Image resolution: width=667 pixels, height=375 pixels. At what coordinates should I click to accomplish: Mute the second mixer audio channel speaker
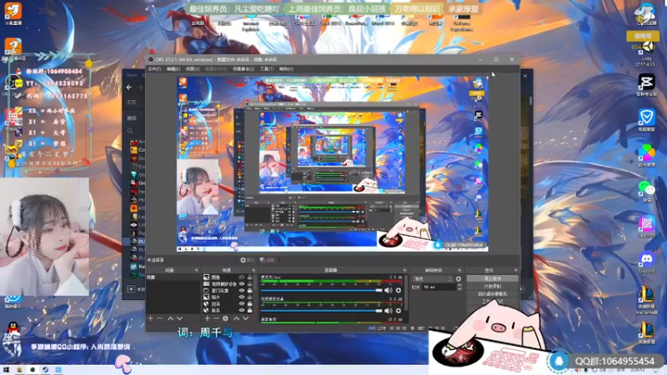(x=389, y=311)
